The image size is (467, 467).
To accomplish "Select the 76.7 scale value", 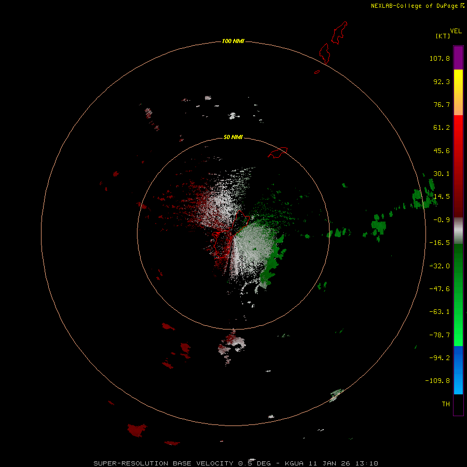I will (x=442, y=104).
